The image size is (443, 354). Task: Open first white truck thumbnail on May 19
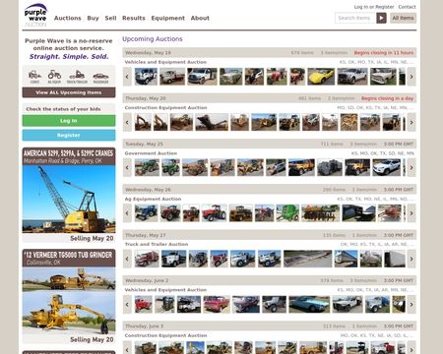point(146,77)
